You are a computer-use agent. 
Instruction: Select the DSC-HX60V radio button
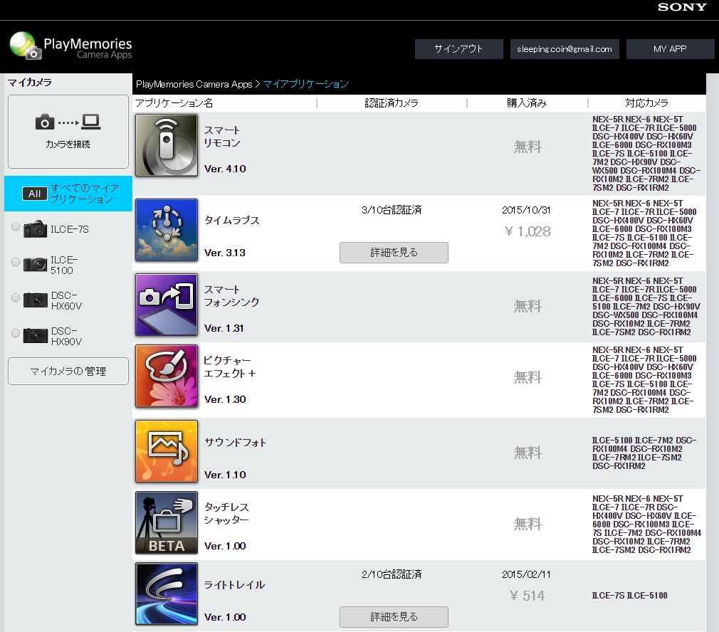tap(16, 297)
